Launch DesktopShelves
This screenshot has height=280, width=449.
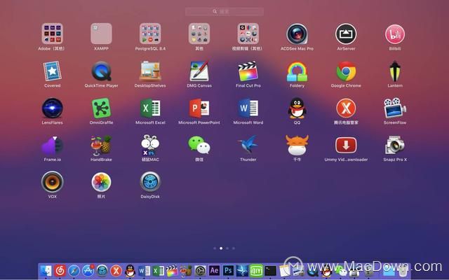tap(150, 71)
